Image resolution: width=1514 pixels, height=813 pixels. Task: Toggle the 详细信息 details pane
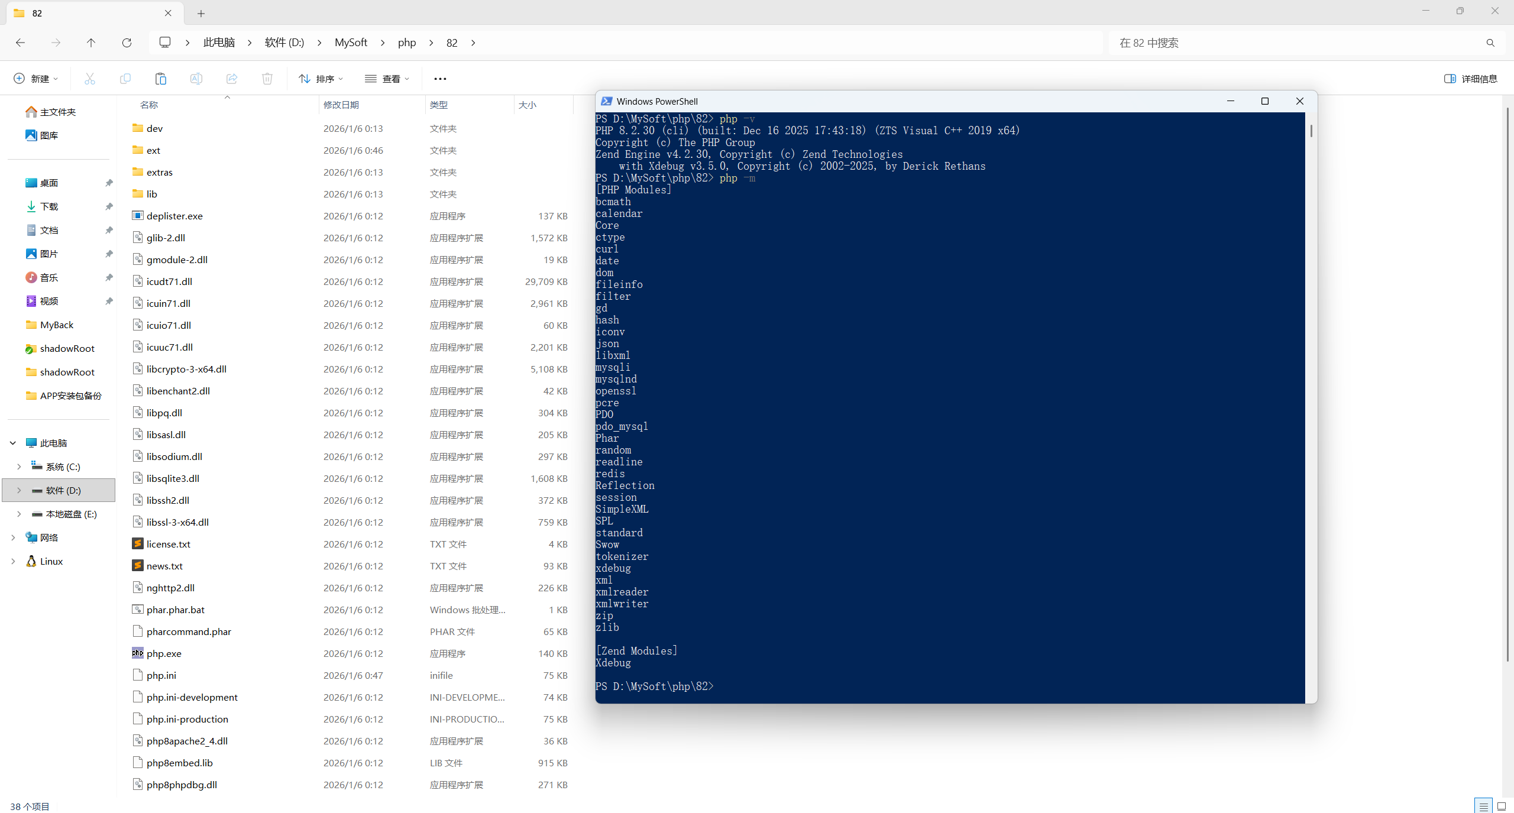(x=1471, y=79)
